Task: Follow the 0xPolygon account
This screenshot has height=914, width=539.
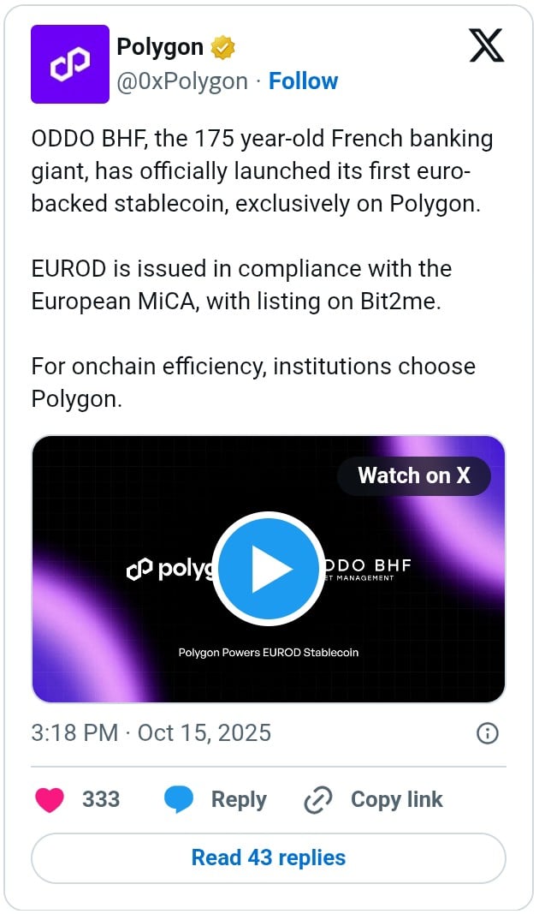Action: (304, 81)
